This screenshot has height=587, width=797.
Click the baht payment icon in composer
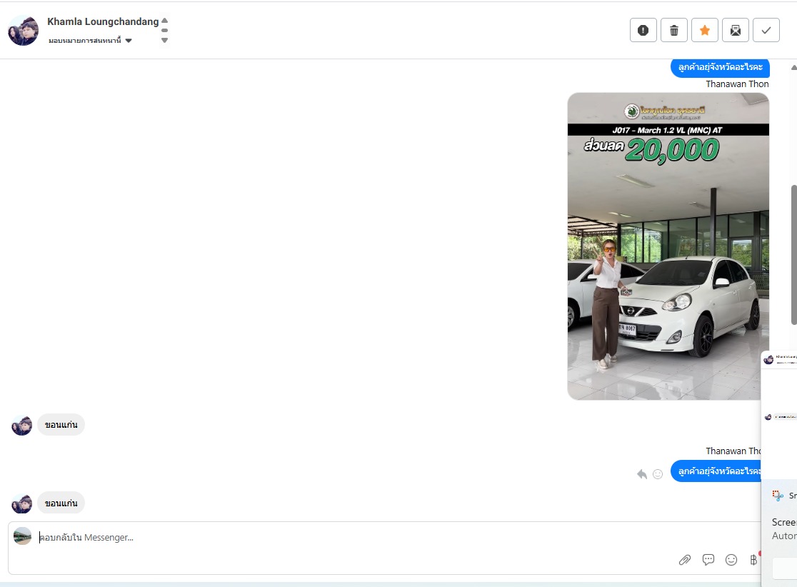tap(753, 560)
